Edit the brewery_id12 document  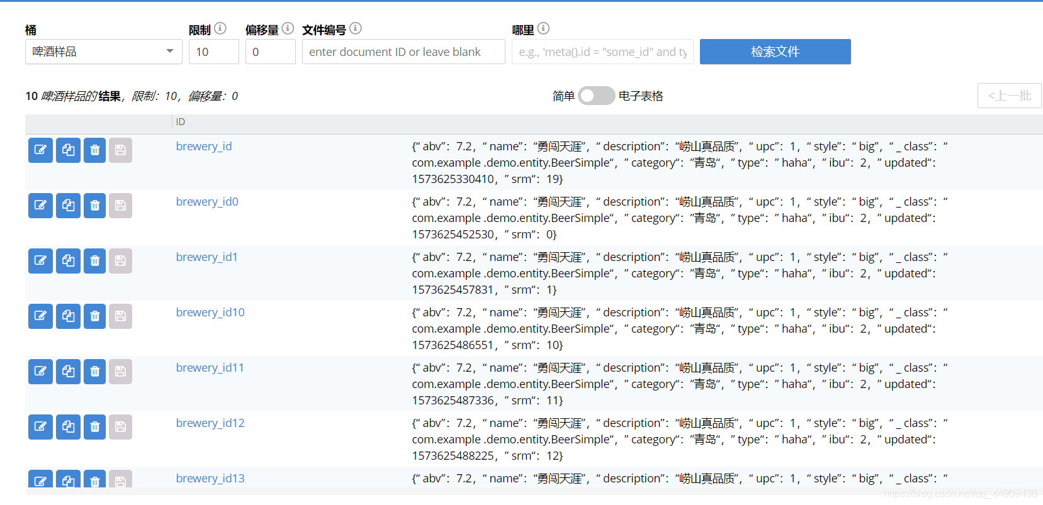click(40, 427)
